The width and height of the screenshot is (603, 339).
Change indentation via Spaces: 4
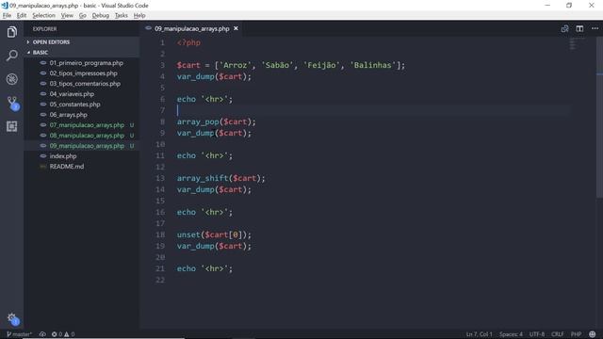(511, 334)
